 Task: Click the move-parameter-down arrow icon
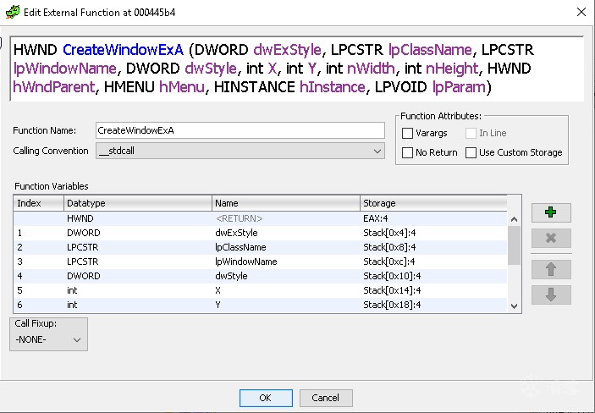[551, 295]
